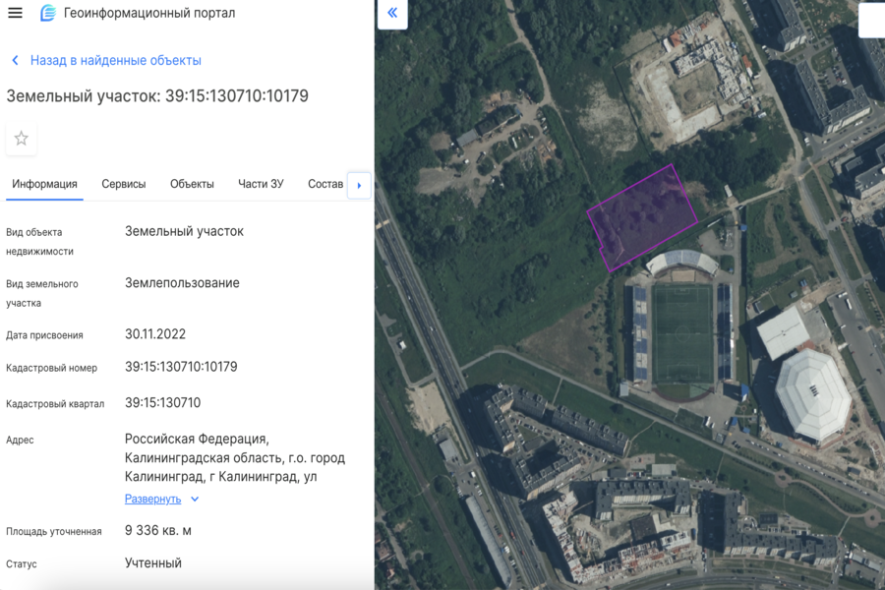The width and height of the screenshot is (885, 590).
Task: Go to the Части ЗУ tab
Action: (x=261, y=184)
